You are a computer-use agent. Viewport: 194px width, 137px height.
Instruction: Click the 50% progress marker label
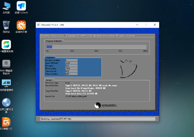pos(96,51)
